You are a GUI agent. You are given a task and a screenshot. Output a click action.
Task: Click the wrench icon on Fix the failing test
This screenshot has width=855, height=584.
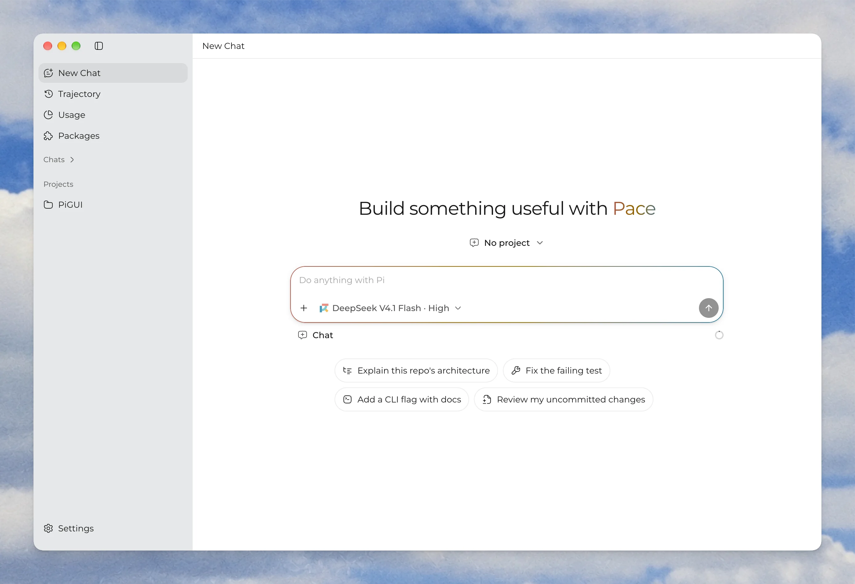click(x=516, y=370)
